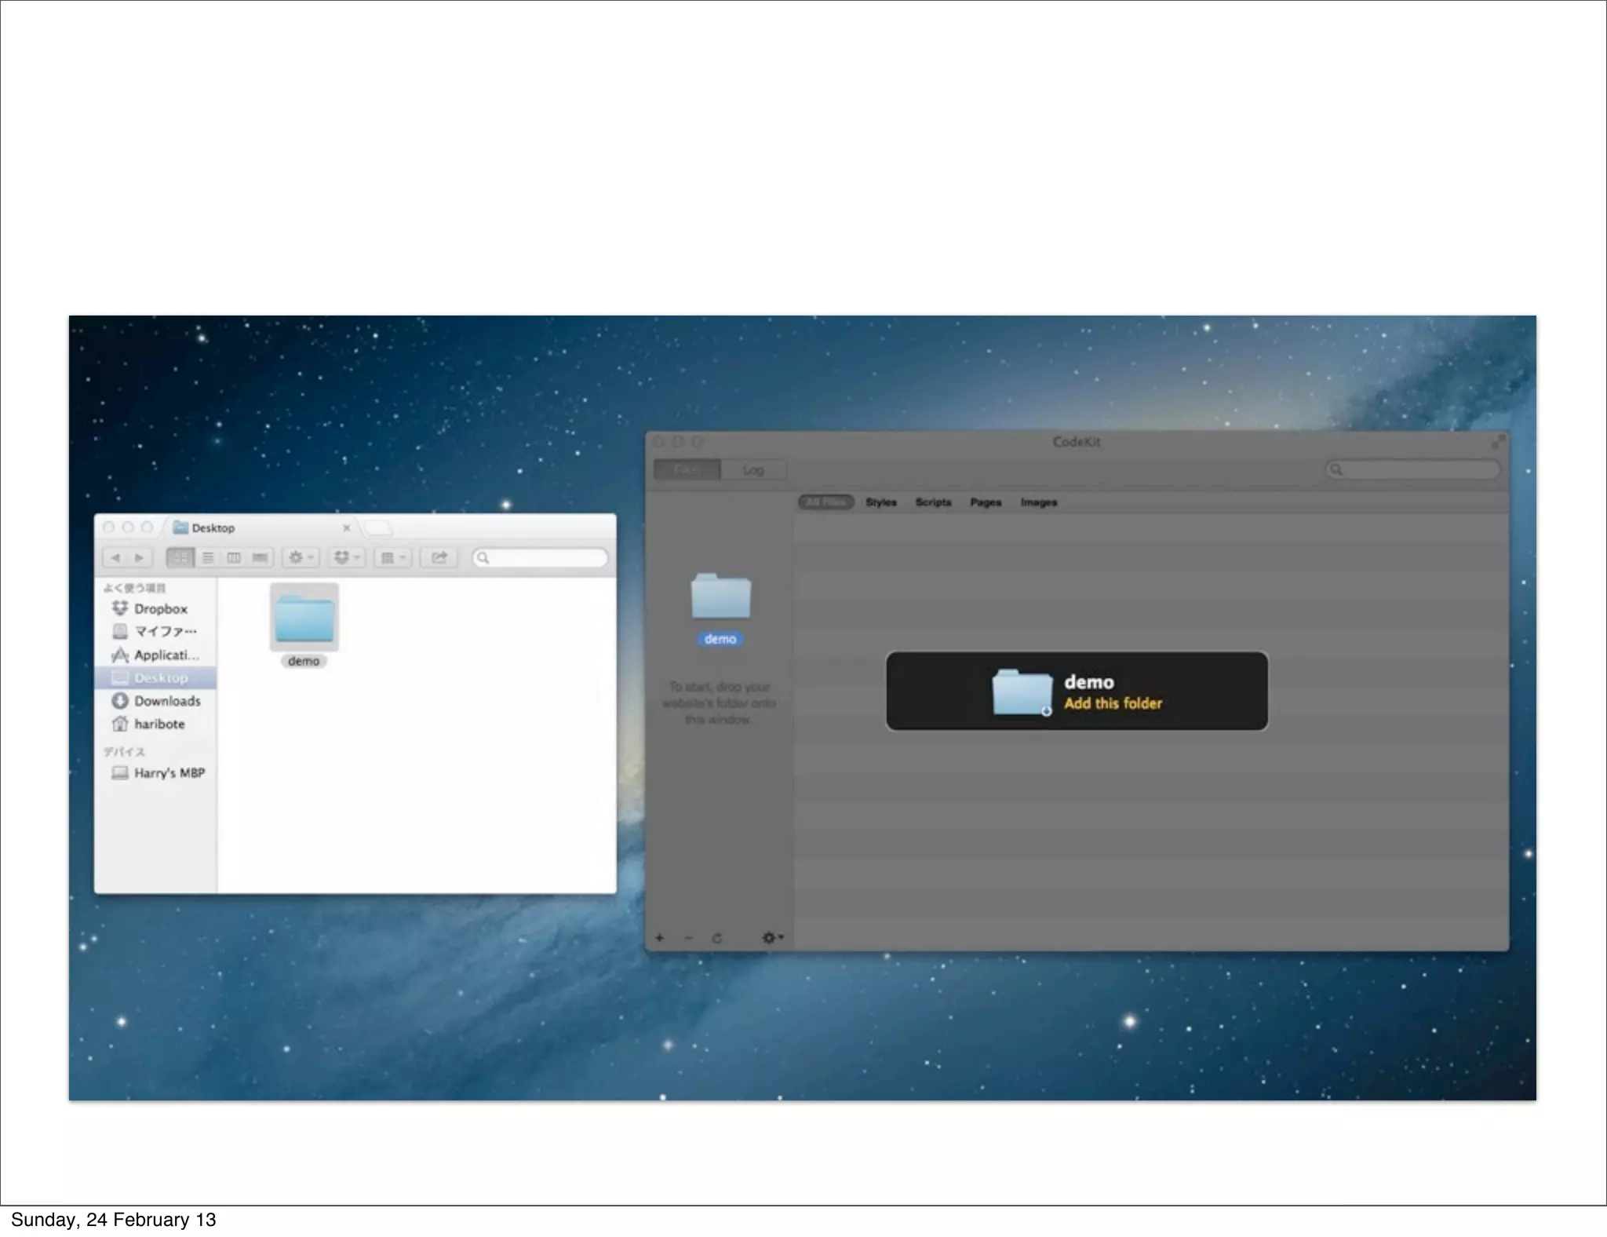Select the demo folder in Finder

point(304,620)
